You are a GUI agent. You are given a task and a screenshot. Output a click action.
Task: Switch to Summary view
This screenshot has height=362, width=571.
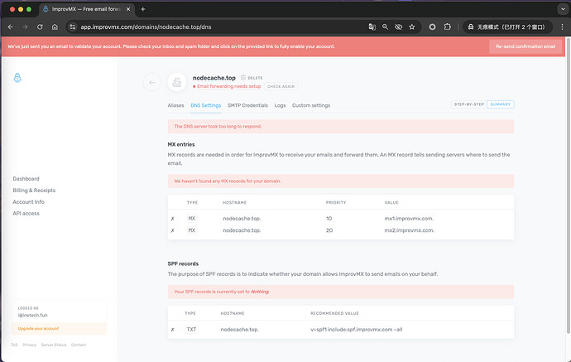(x=500, y=104)
